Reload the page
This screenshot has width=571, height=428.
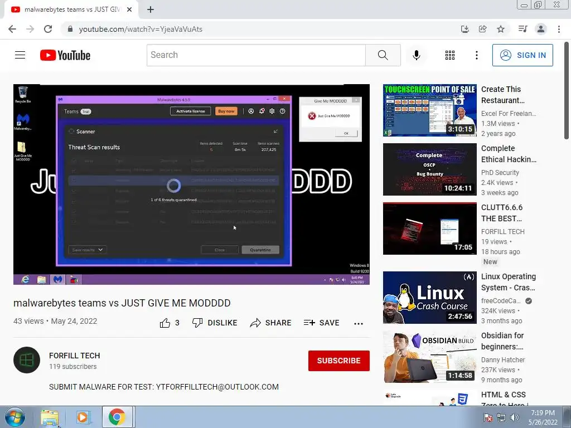point(48,29)
